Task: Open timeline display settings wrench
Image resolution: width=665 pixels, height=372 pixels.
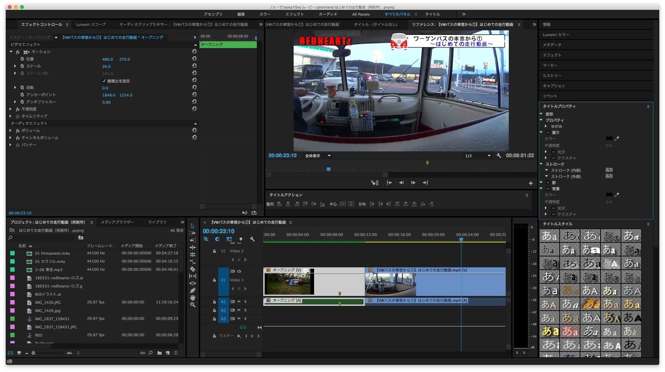Action: [x=252, y=239]
